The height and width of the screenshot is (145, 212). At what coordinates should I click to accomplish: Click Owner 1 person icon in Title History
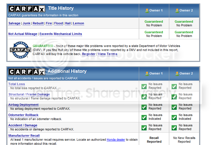point(147,11)
